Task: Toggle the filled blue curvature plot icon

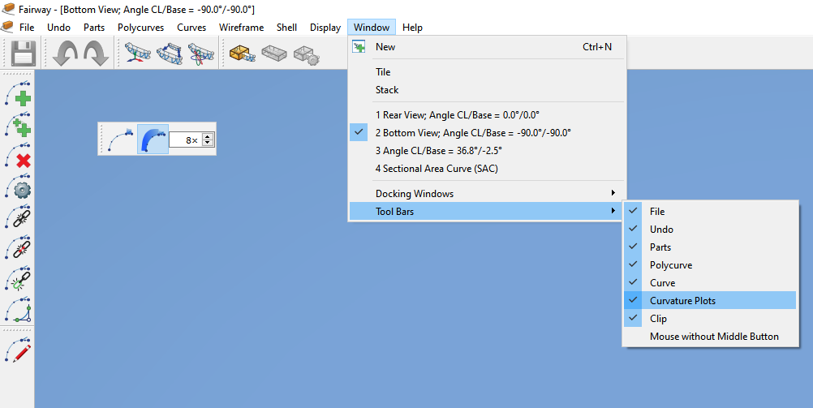Action: coord(153,139)
